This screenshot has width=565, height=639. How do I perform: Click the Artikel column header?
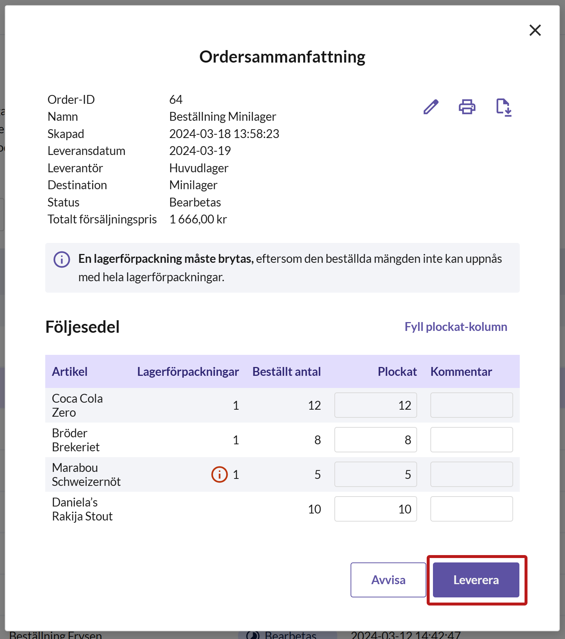(x=70, y=372)
